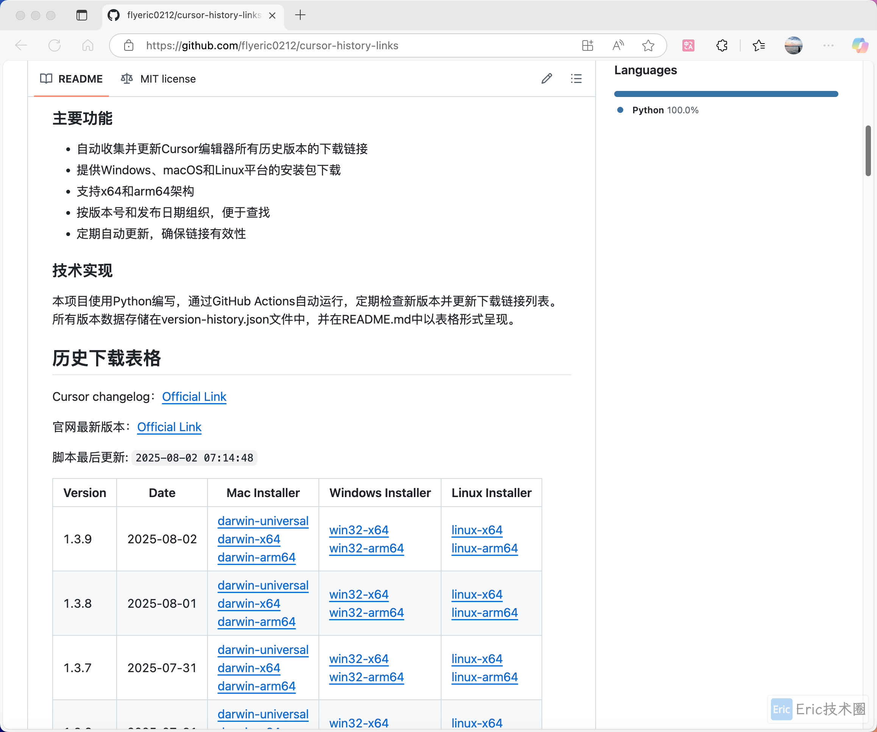
Task: Go back to the previous page
Action: [21, 45]
